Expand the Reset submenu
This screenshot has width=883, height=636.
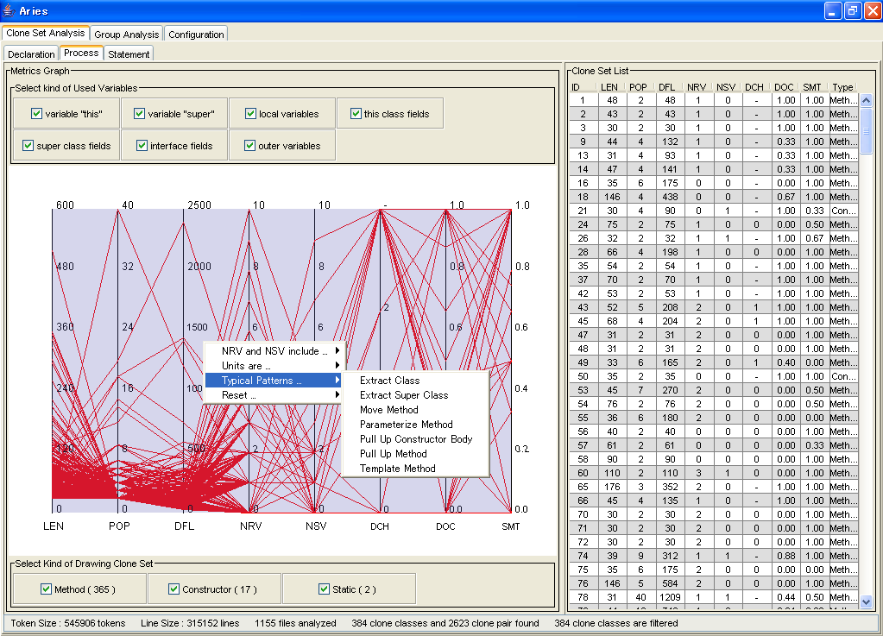click(x=274, y=395)
